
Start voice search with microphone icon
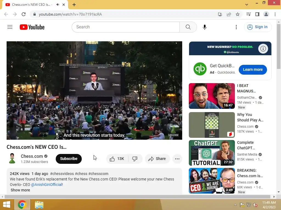[x=204, y=27]
